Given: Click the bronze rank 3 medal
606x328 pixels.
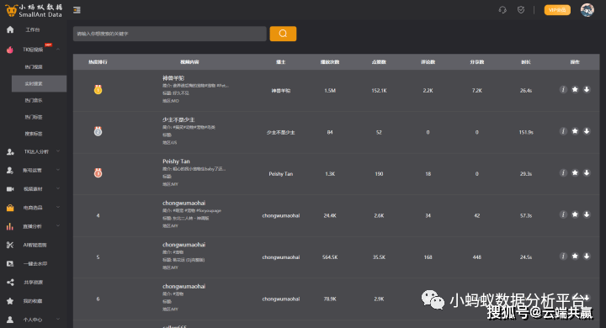Looking at the screenshot, I should (x=98, y=172).
